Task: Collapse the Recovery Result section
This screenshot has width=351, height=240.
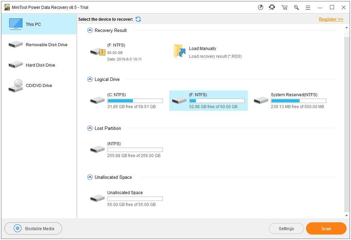Action: pos(90,30)
